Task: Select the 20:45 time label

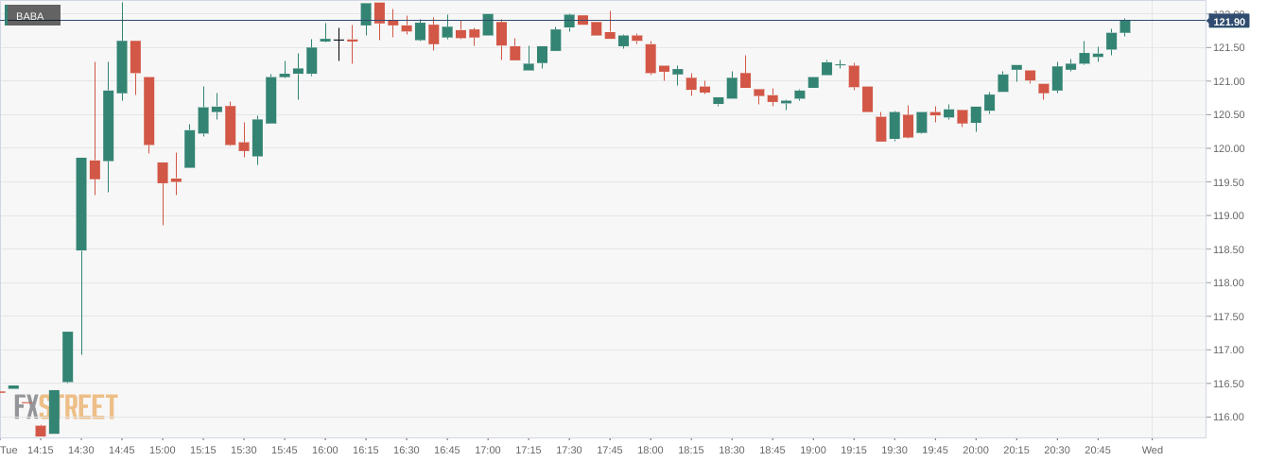Action: click(1098, 450)
